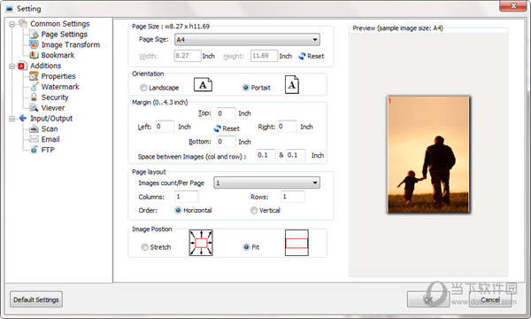The width and height of the screenshot is (531, 319).
Task: Open the Page Size A4 dropdown
Action: (247, 40)
